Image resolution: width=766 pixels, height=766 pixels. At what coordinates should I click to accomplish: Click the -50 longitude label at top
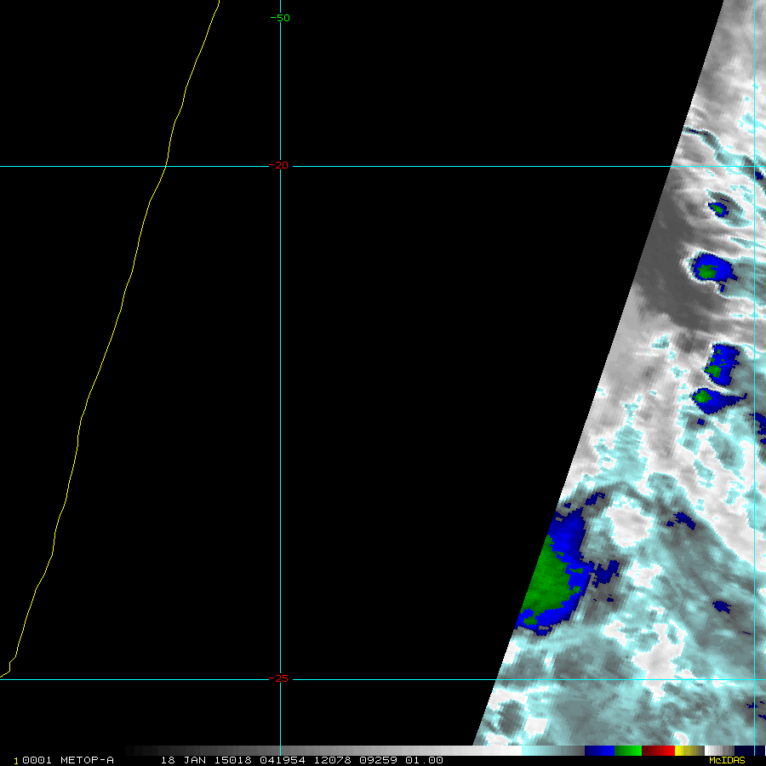pyautogui.click(x=280, y=18)
